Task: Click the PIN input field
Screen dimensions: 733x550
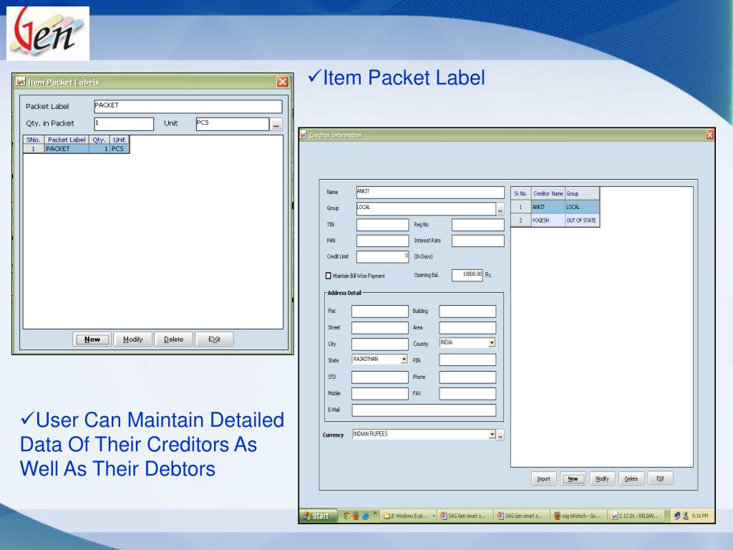Action: (467, 360)
